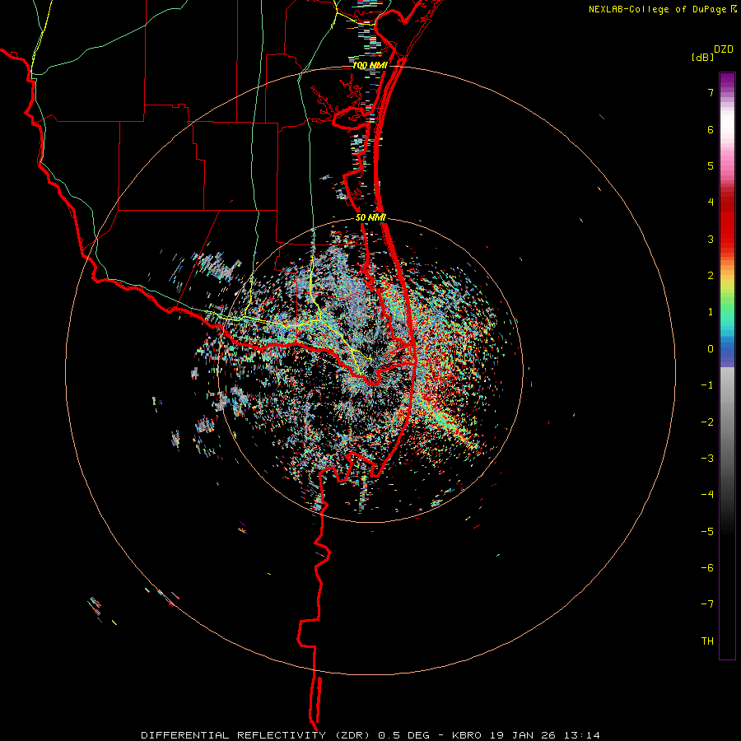Screen dimensions: 741x741
Task: Click the -7 value on color legend
Action: click(707, 604)
